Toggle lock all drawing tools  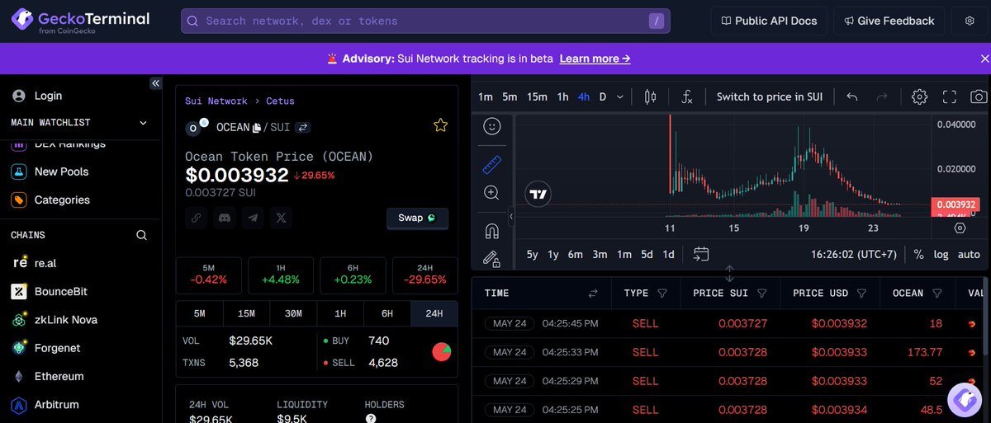pyautogui.click(x=491, y=258)
